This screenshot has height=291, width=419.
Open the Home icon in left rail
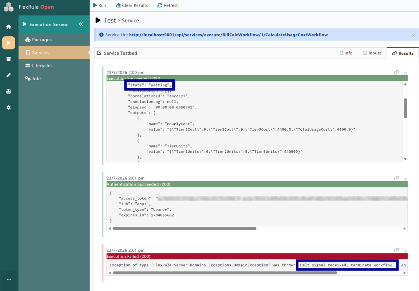[x=9, y=27]
